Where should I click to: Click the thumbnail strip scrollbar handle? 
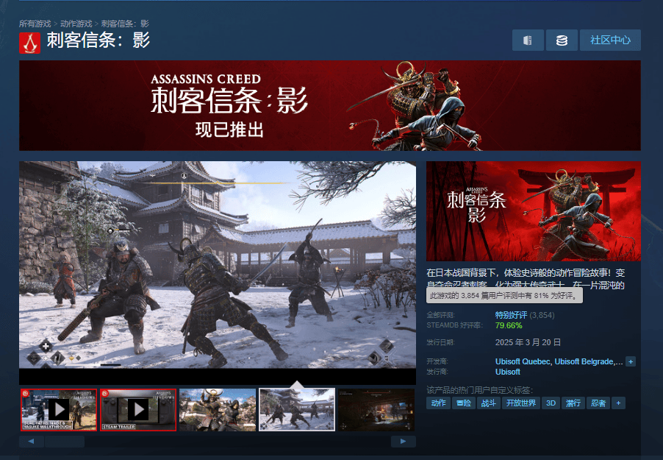click(65, 442)
